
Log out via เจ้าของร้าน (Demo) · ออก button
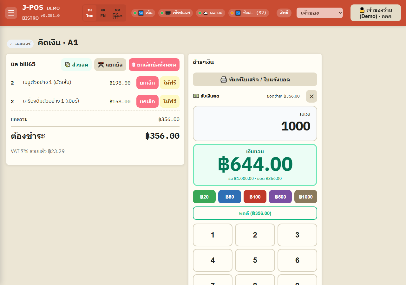[376, 13]
